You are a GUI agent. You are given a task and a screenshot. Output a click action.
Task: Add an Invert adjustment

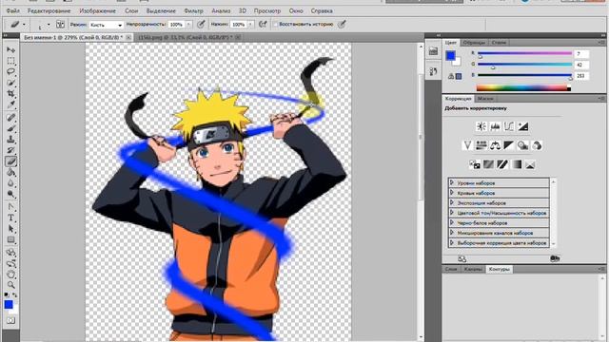click(475, 164)
